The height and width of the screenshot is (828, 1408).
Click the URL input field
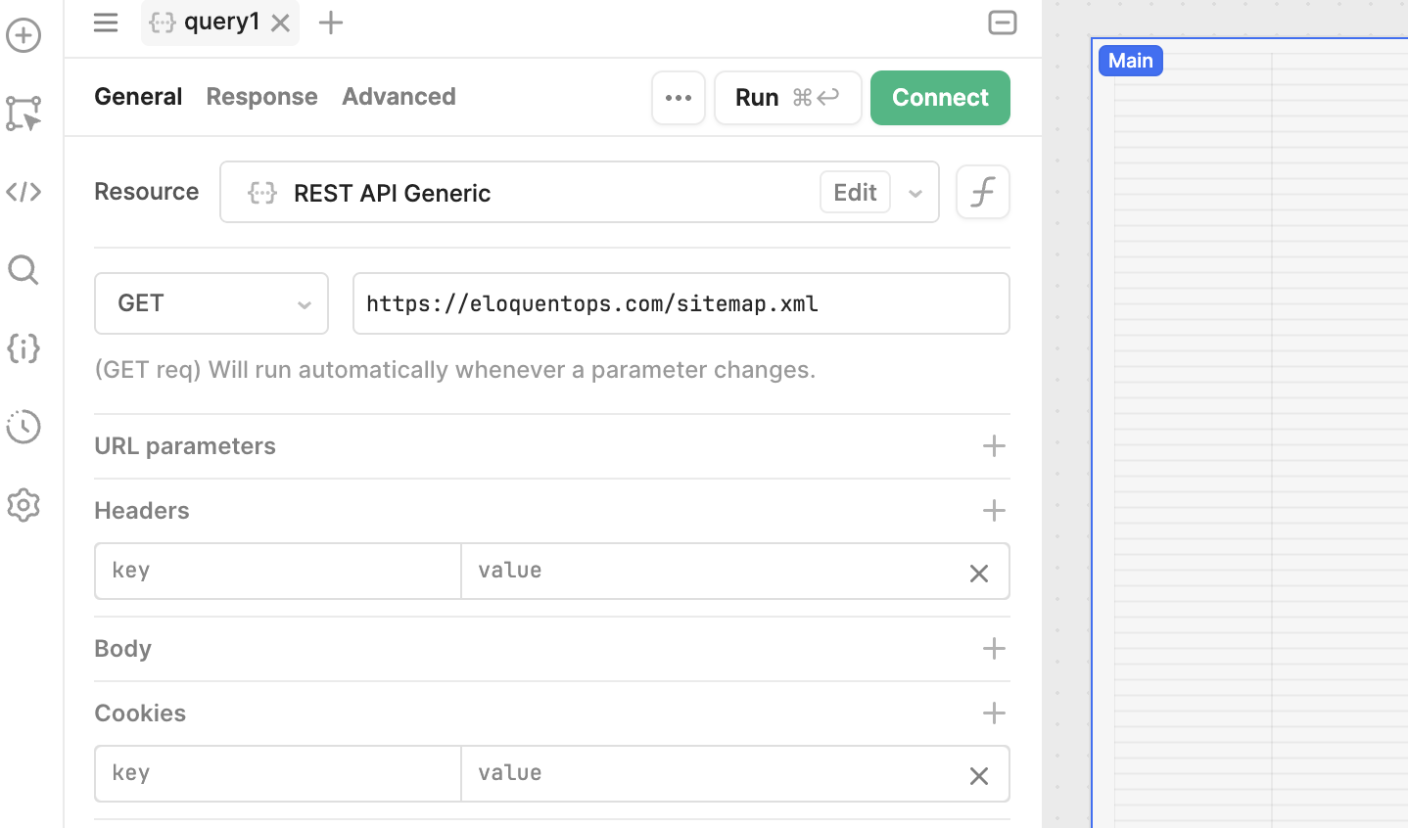(x=681, y=303)
